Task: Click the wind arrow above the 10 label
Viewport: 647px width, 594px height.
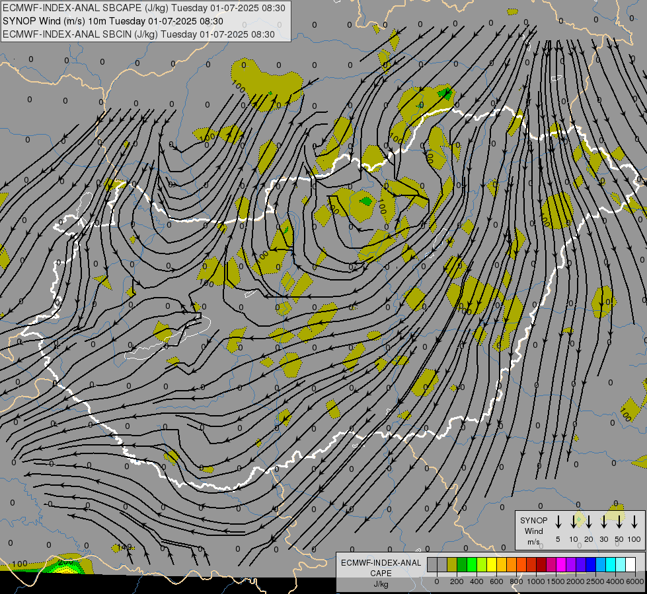Action: (x=574, y=521)
